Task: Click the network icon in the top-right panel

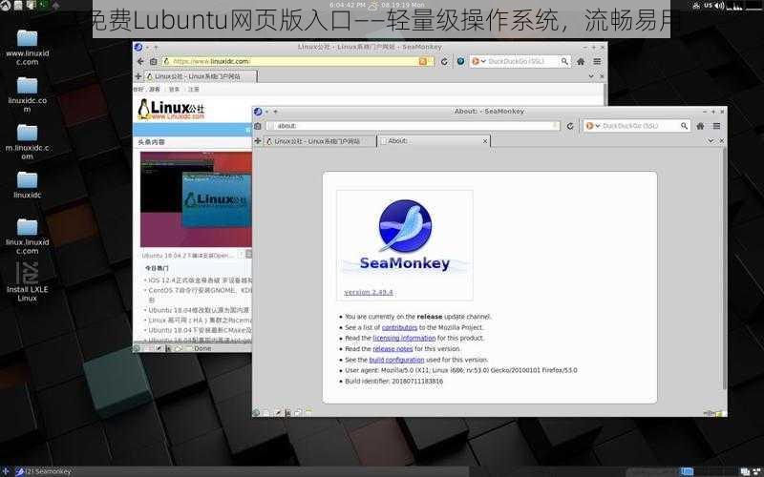Action: 696,6
